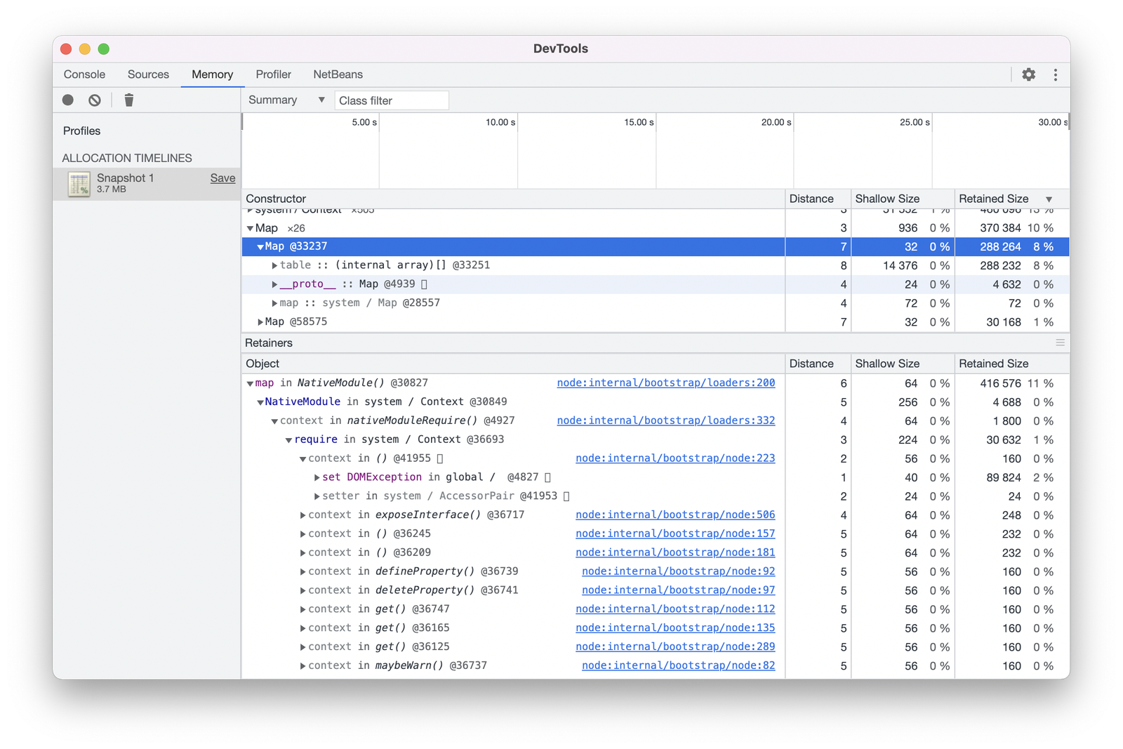Open DevTools settings gear
This screenshot has width=1123, height=749.
1028,74
